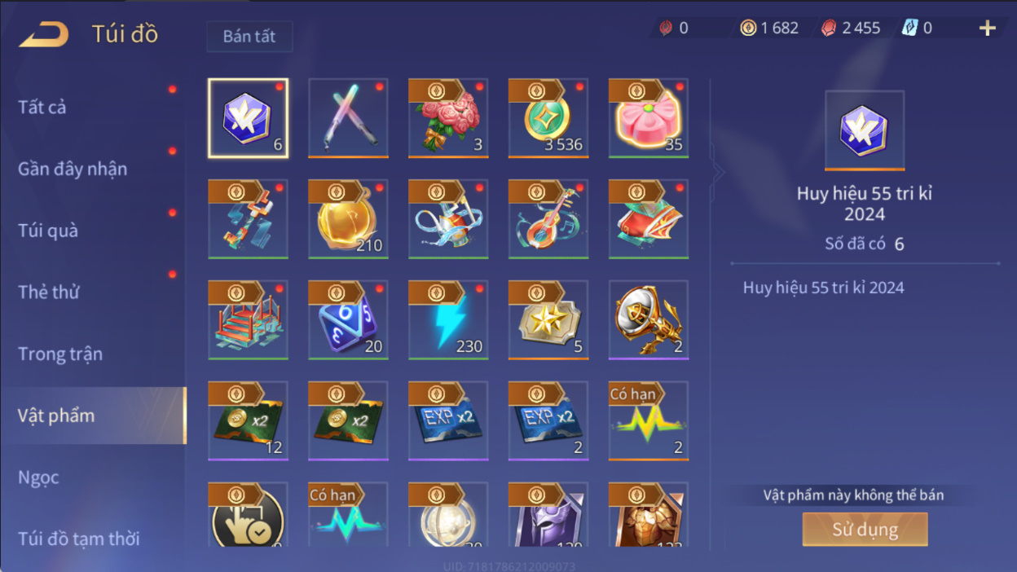Add currency with the plus icon
Screen dimensions: 1017x572
[988, 29]
